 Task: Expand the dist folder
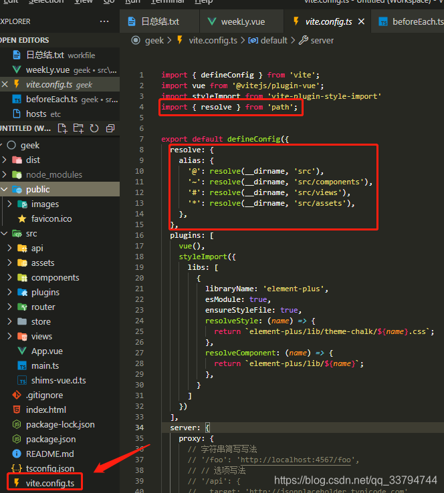[x=60, y=160]
